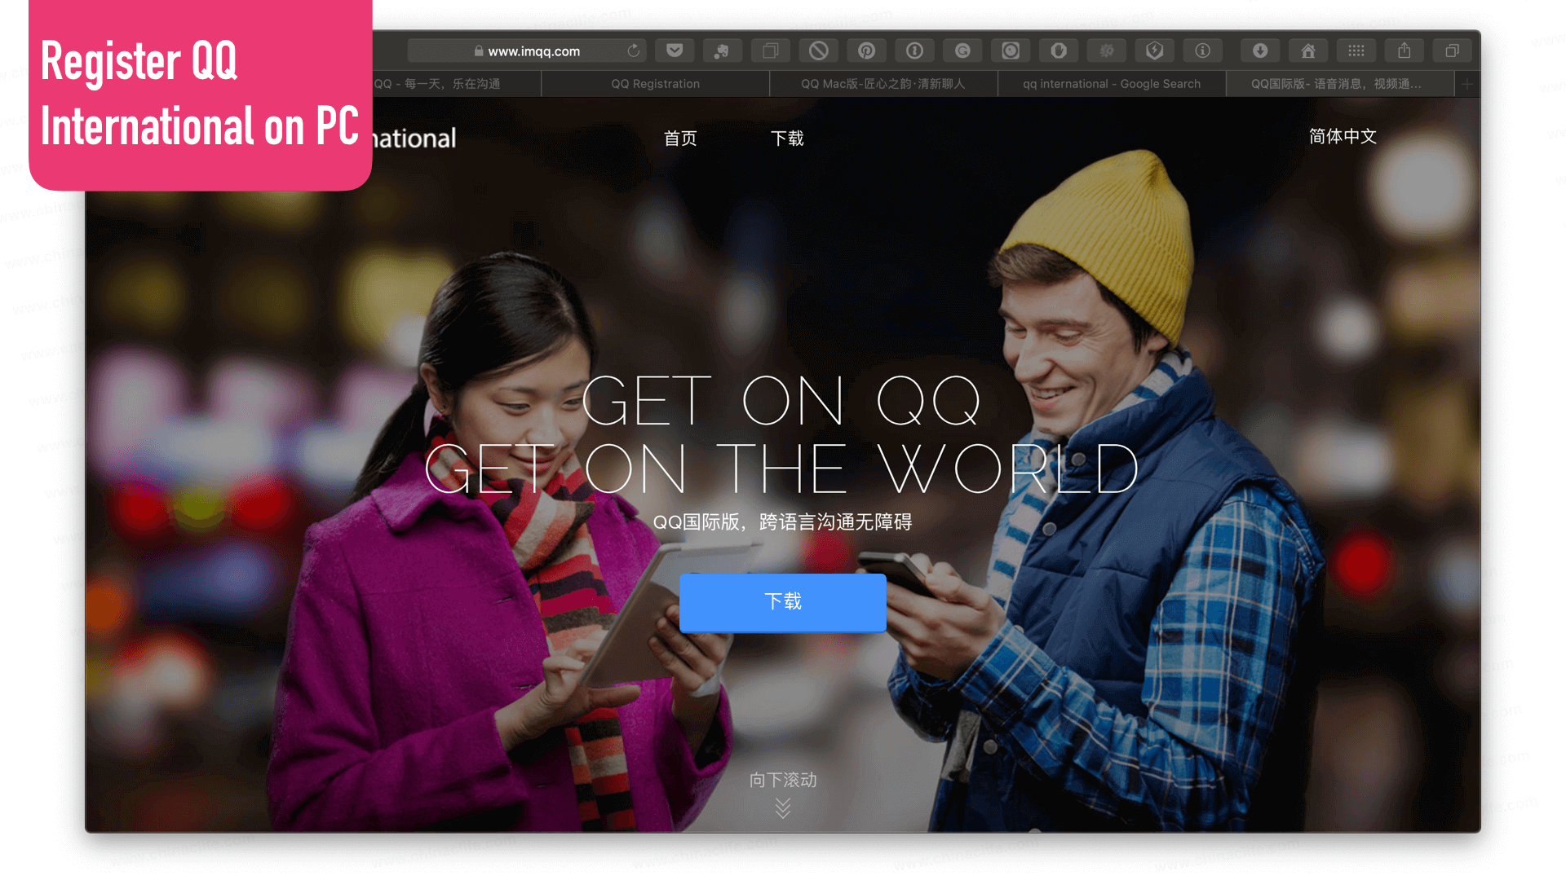Viewport: 1566px width, 880px height.
Task: Reload the page with the refresh icon
Action: click(x=634, y=51)
